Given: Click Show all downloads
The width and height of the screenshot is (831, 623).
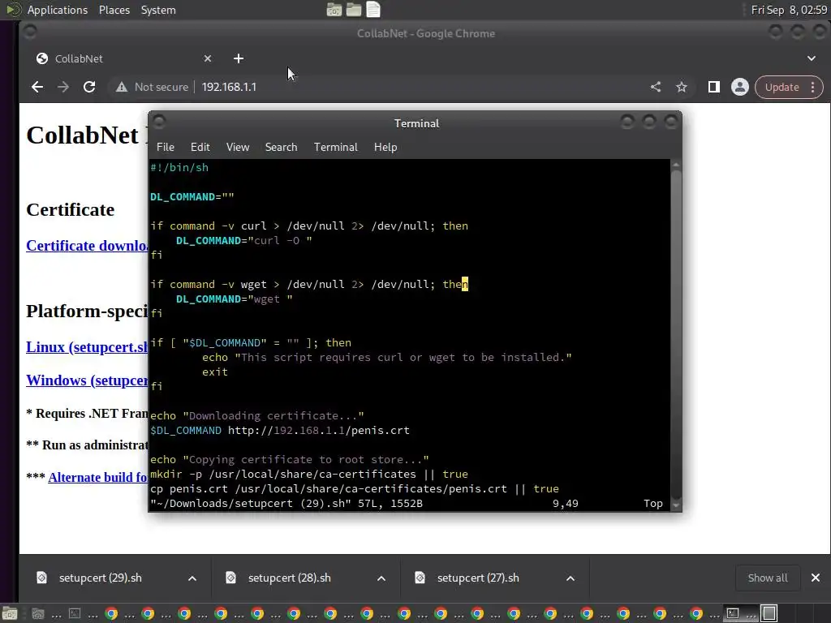Looking at the screenshot, I should point(768,578).
